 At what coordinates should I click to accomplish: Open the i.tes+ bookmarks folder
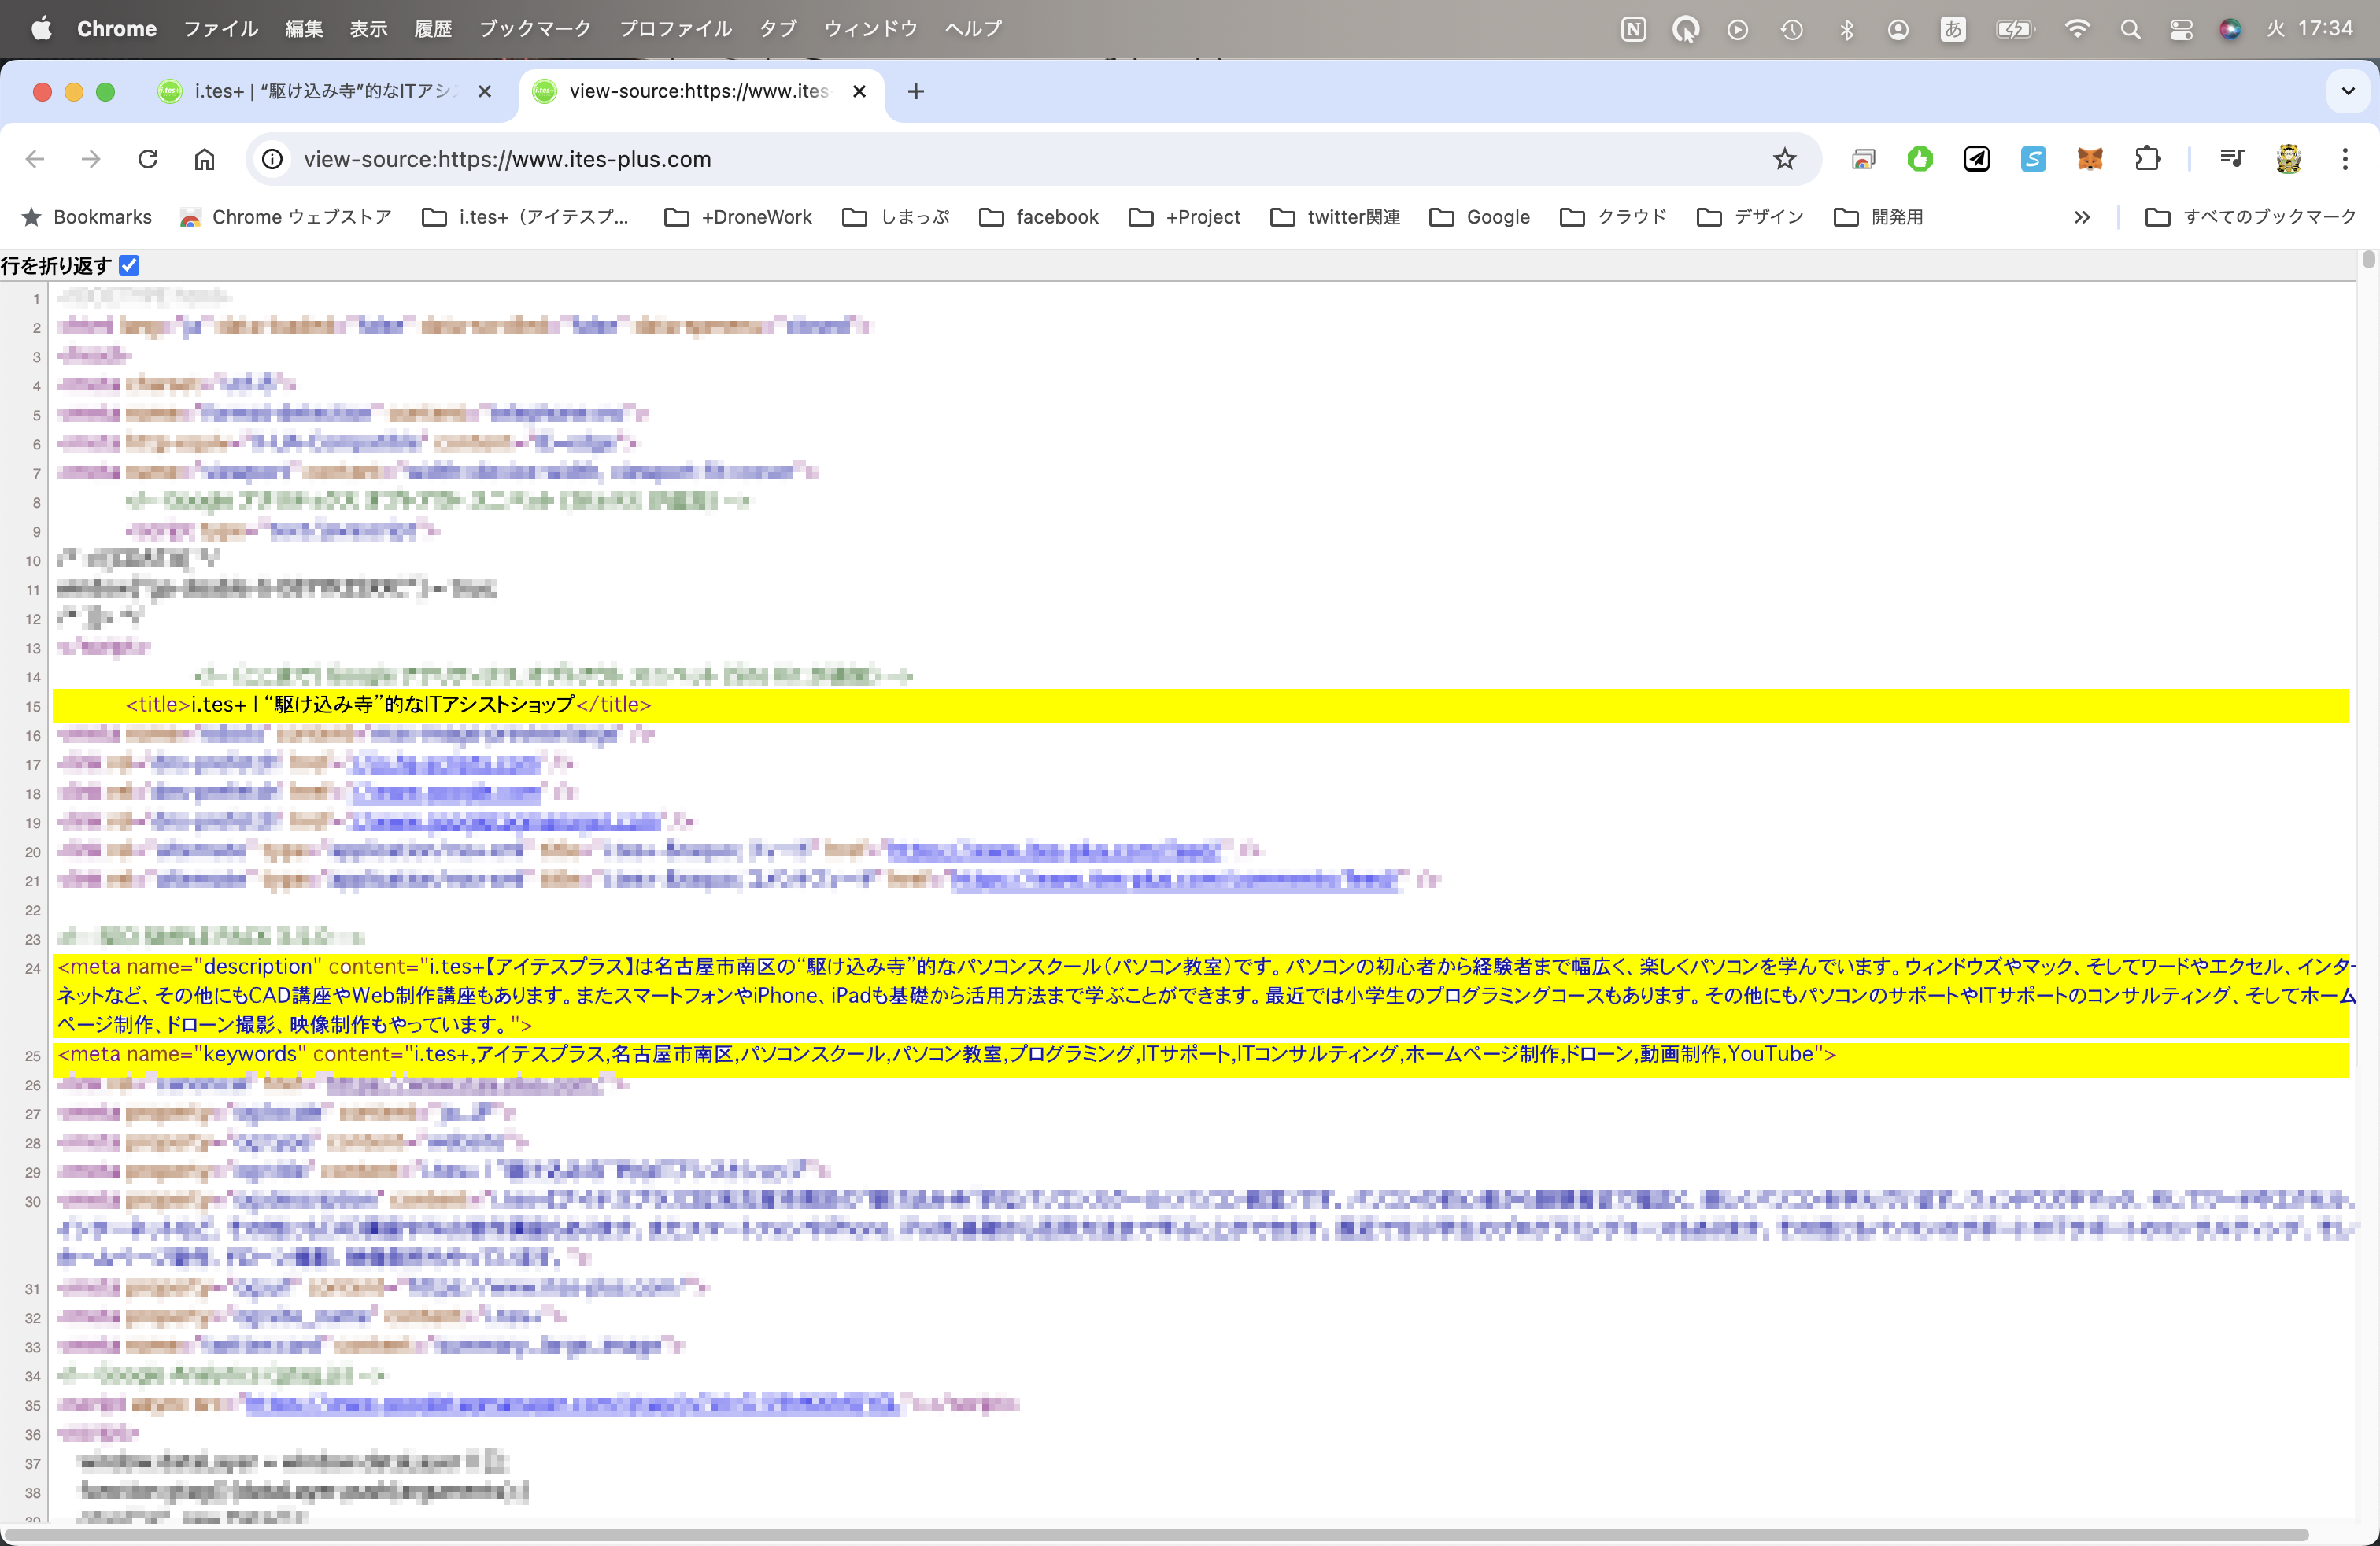[x=526, y=217]
